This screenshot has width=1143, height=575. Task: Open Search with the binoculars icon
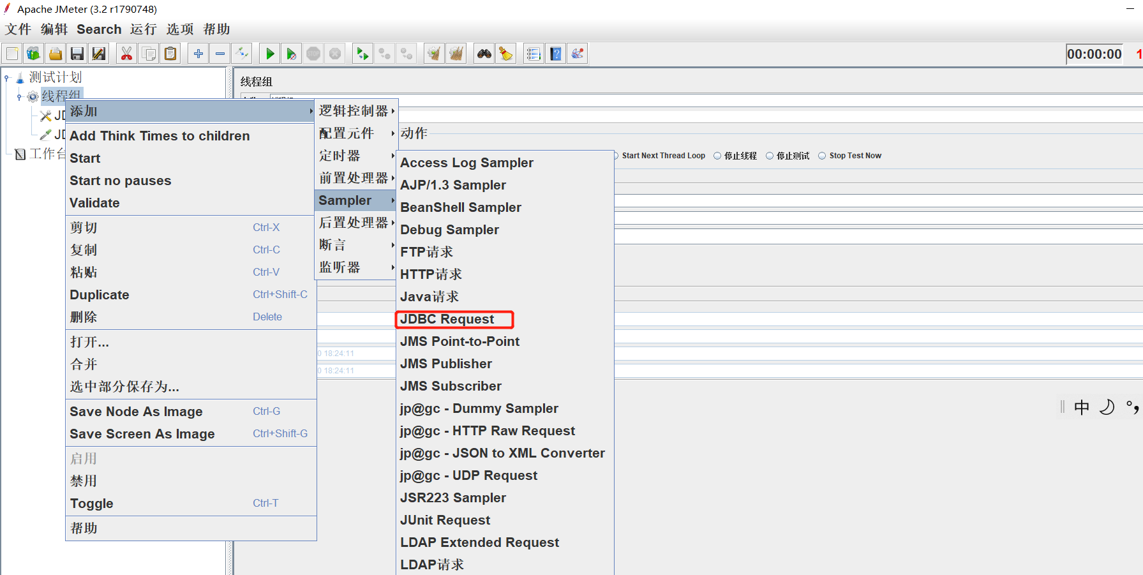tap(484, 54)
